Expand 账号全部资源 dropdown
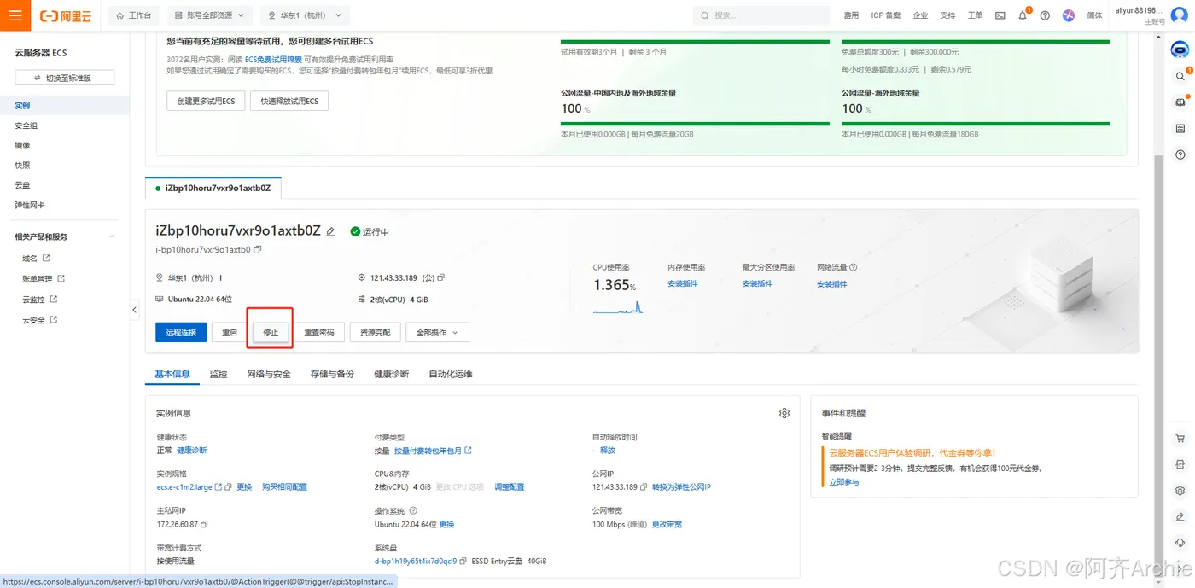This screenshot has width=1195, height=588. point(209,15)
